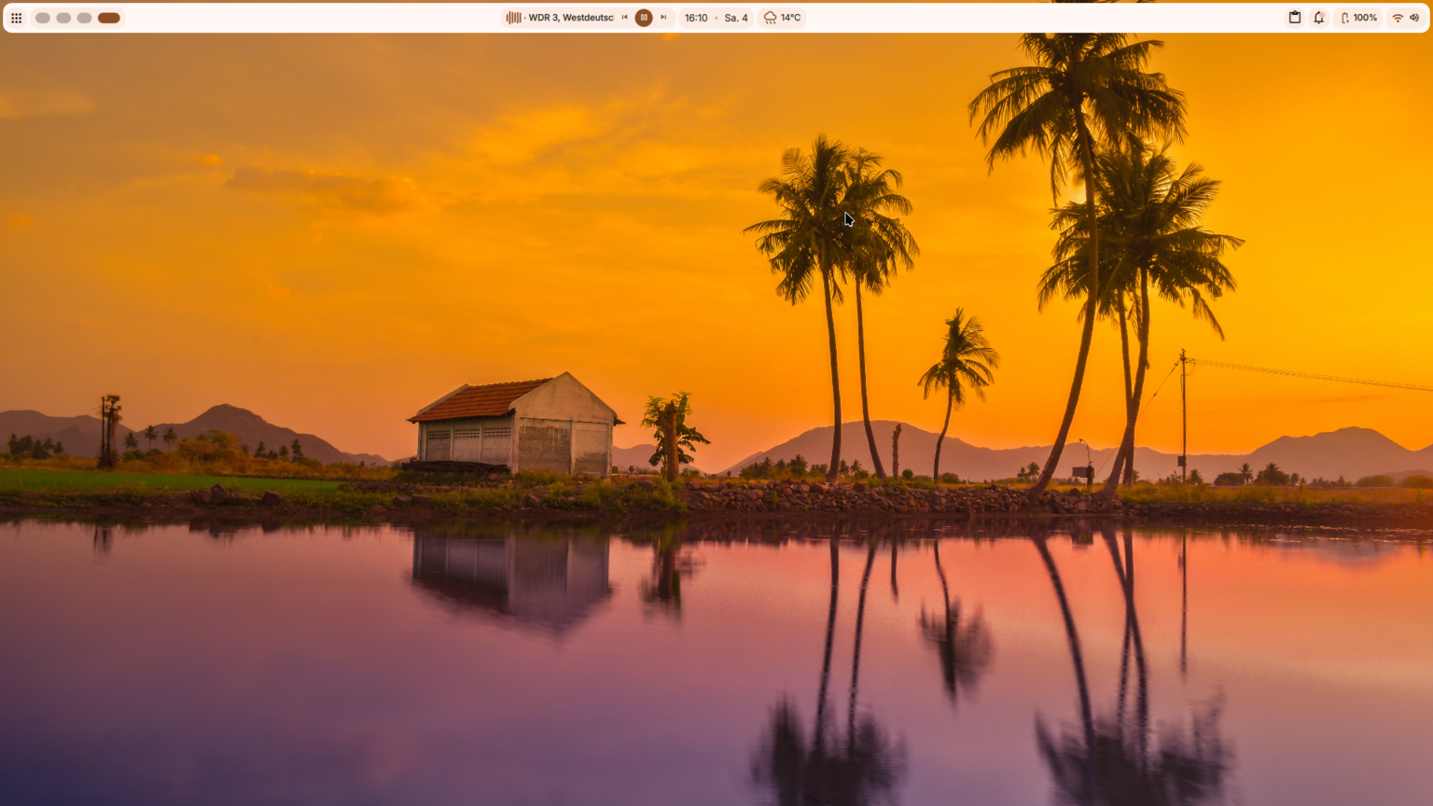Click the battery icon
This screenshot has width=1433, height=806.
[1344, 18]
